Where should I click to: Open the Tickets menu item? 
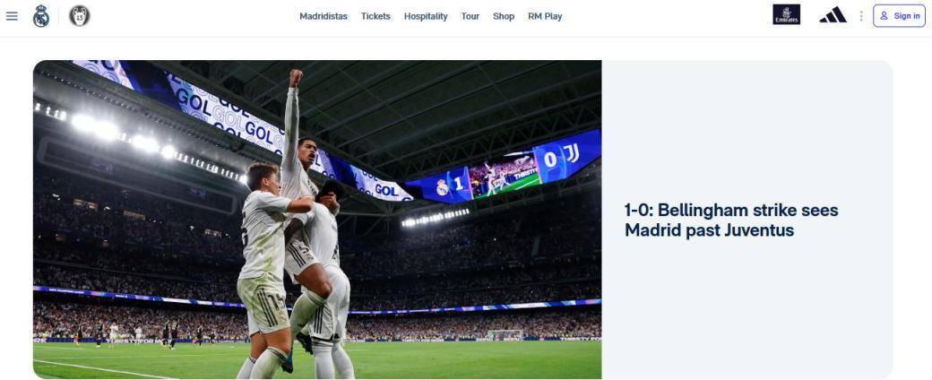point(375,16)
